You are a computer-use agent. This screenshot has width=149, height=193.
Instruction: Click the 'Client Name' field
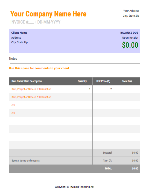(x=19, y=33)
